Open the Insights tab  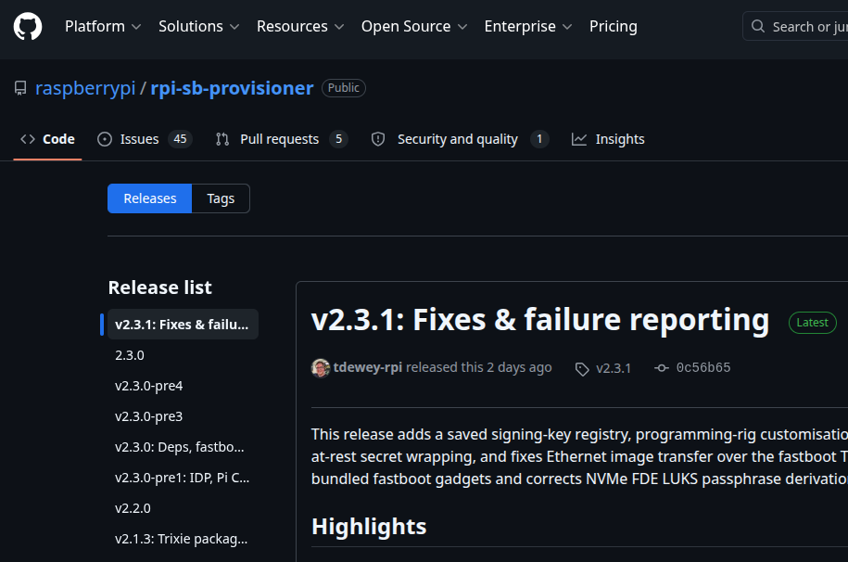coord(608,139)
